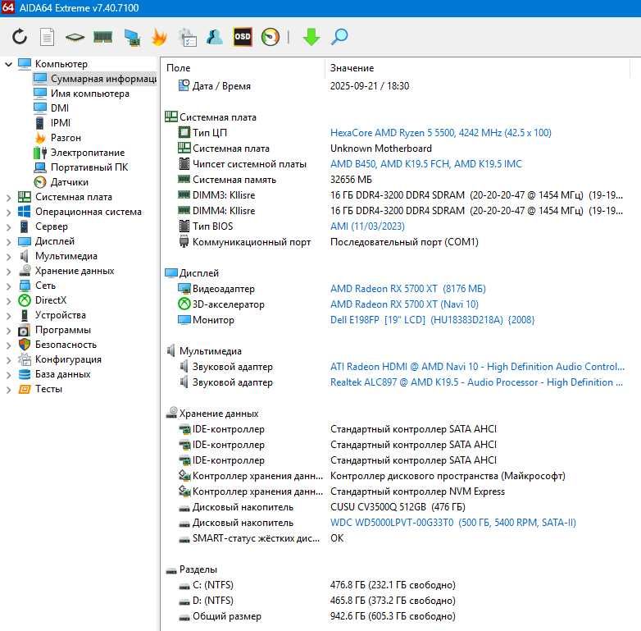Select the DIMM4: Kllisre row
Screen dimensions: 641x631
395,211
